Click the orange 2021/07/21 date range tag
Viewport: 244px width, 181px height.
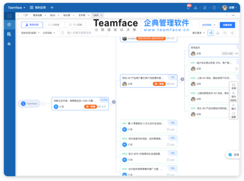[x=151, y=38]
